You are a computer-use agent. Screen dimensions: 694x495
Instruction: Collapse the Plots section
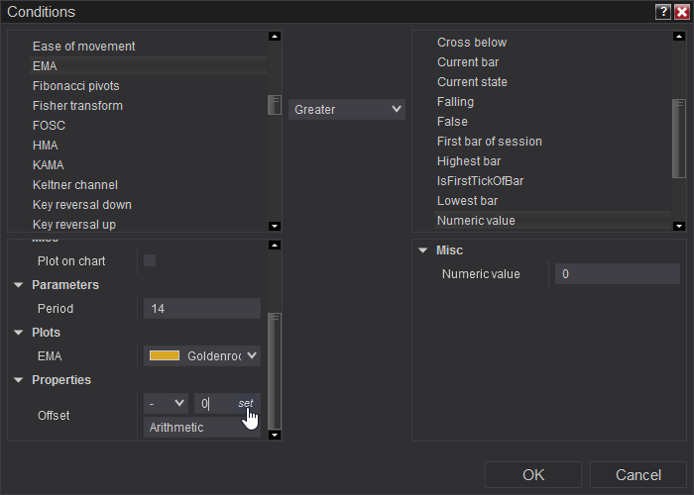[x=19, y=333]
